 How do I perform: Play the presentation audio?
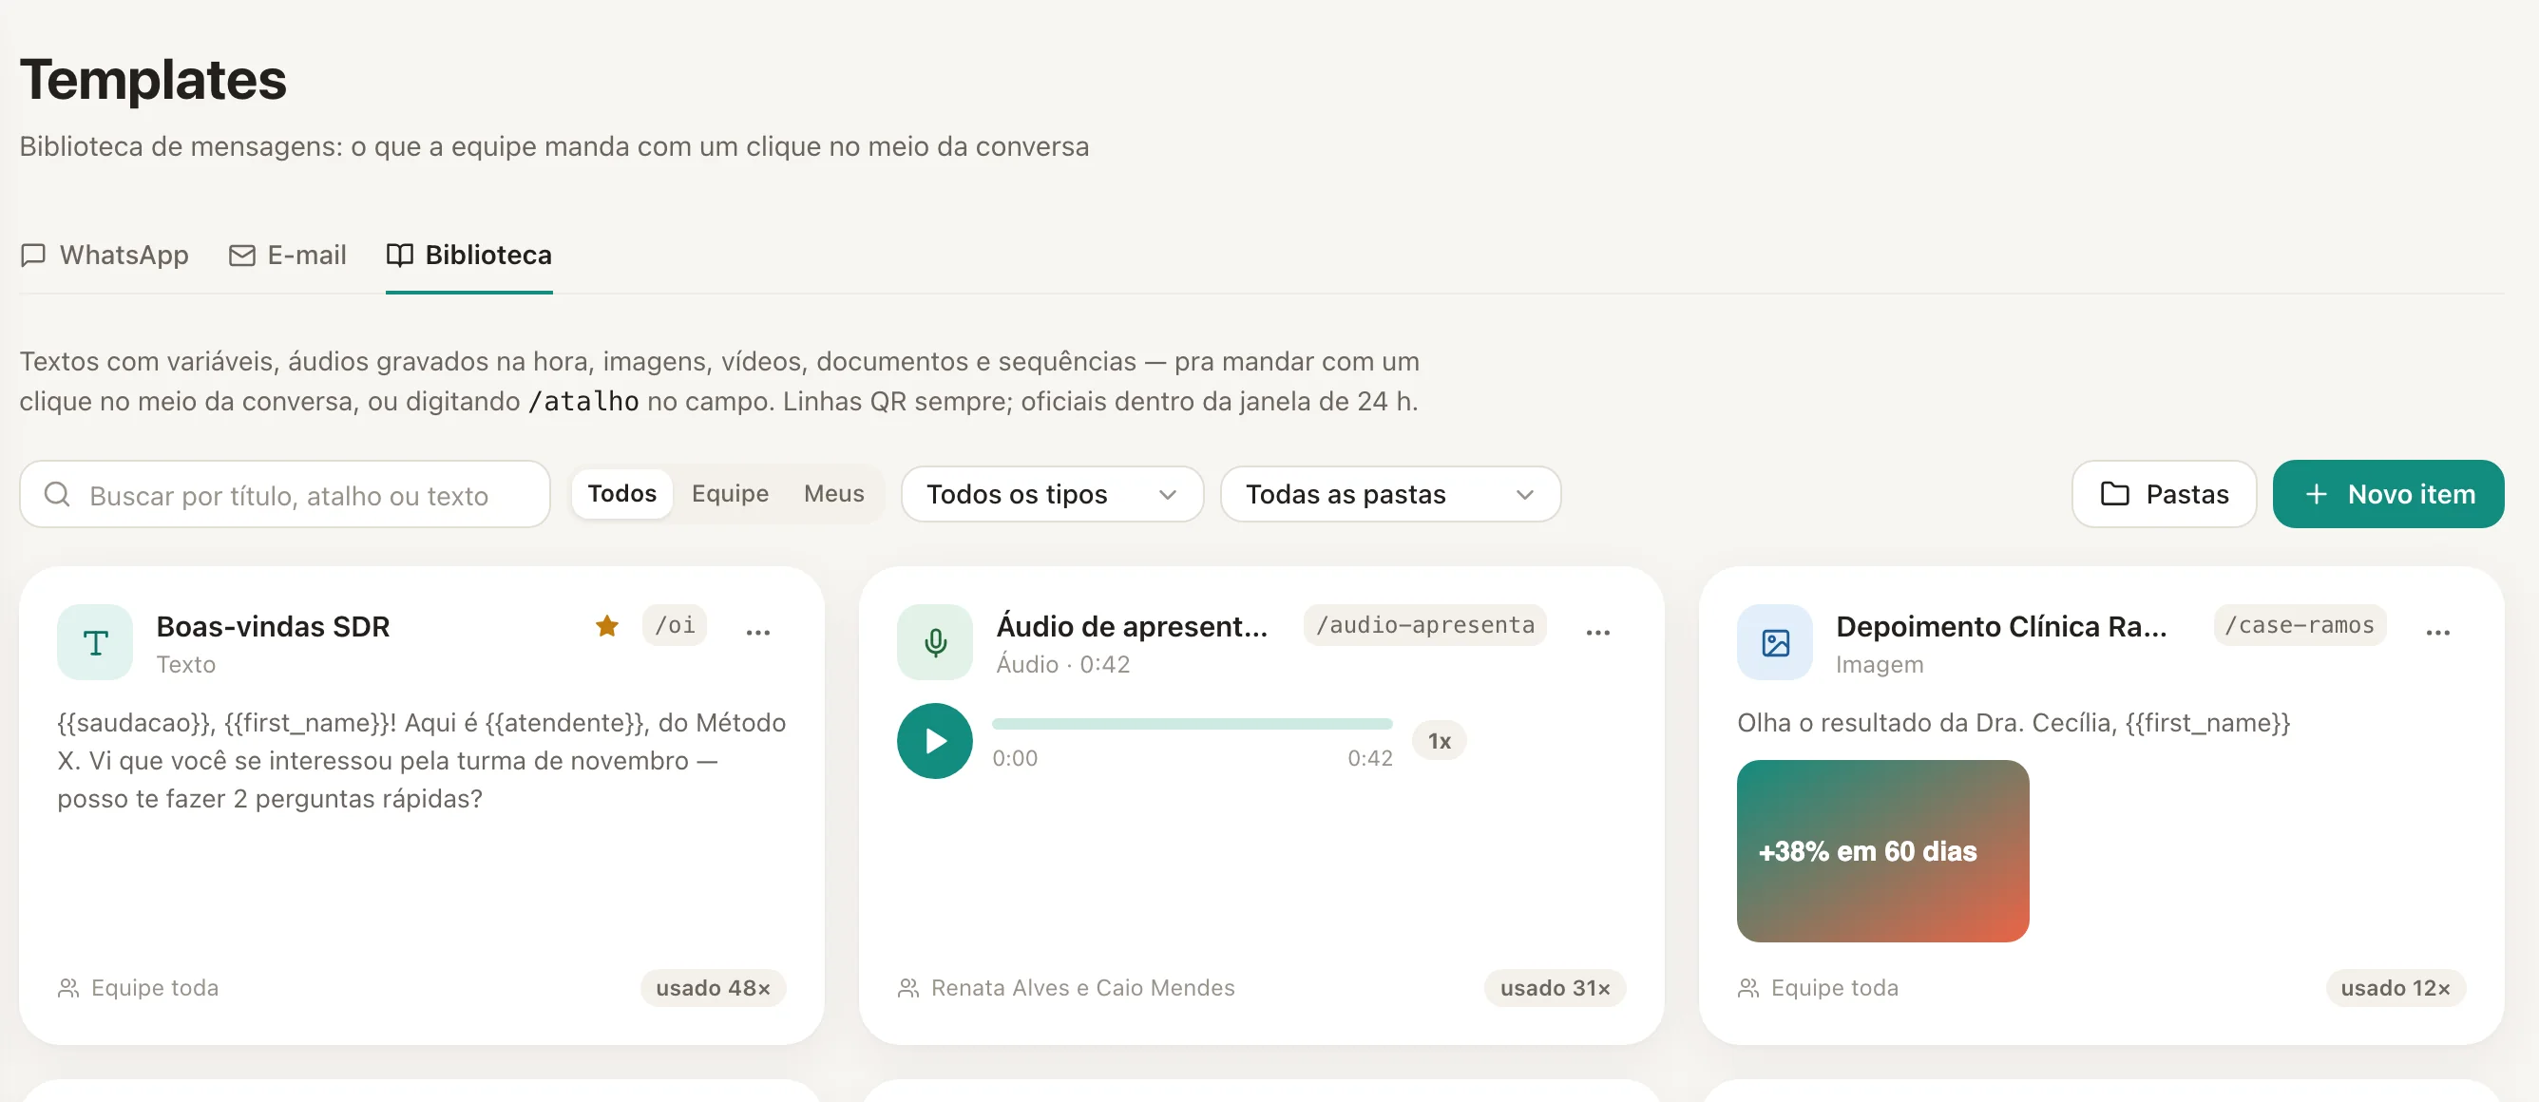tap(934, 740)
